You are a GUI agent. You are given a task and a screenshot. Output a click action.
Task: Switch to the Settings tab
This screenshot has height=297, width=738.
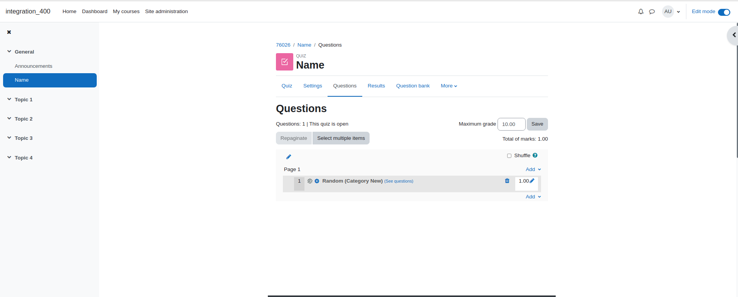(313, 86)
